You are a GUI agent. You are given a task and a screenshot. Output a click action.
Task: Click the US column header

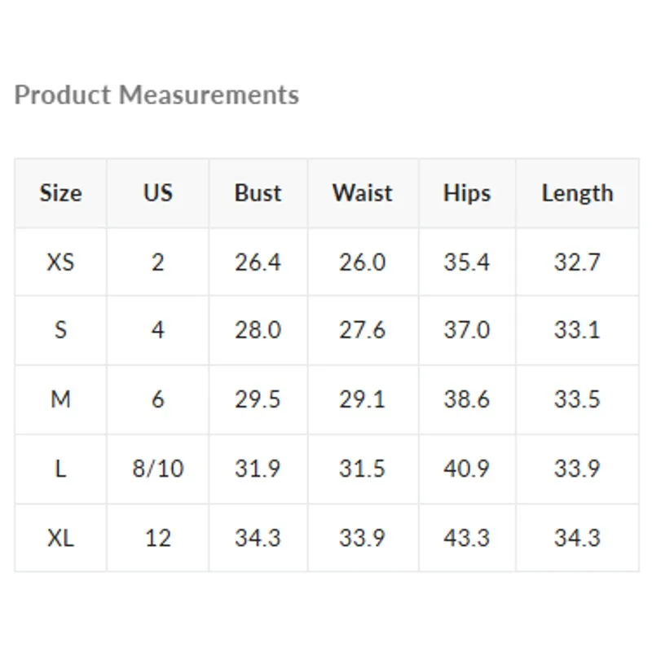coord(157,193)
